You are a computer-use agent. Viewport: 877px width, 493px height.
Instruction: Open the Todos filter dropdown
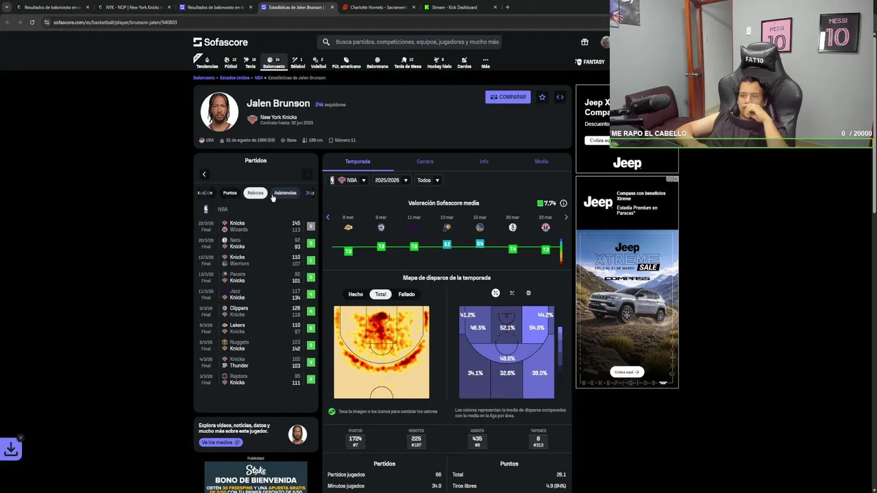click(428, 180)
